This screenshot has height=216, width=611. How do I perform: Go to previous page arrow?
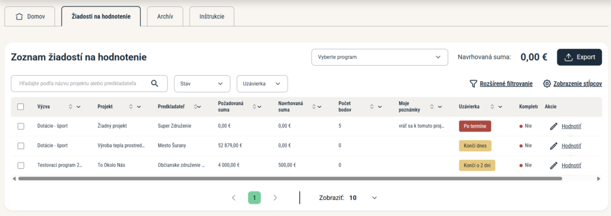click(234, 198)
